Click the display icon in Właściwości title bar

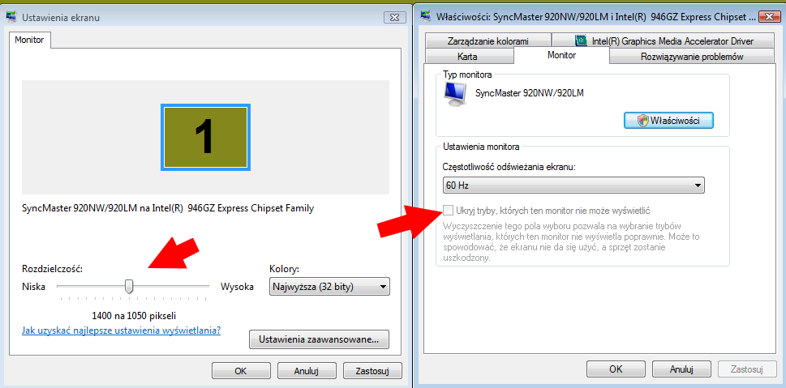[426, 16]
